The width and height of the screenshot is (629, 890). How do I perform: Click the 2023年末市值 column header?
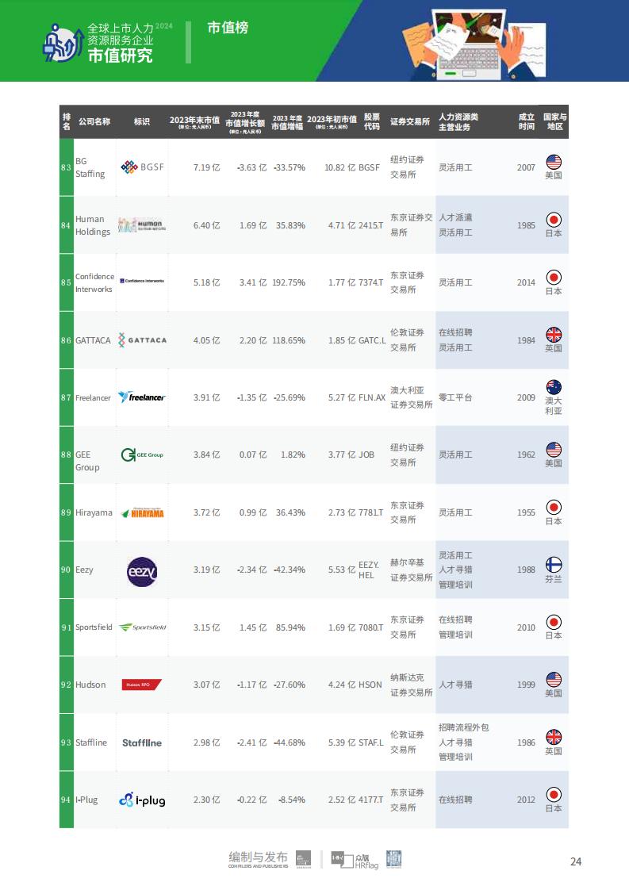pos(194,122)
